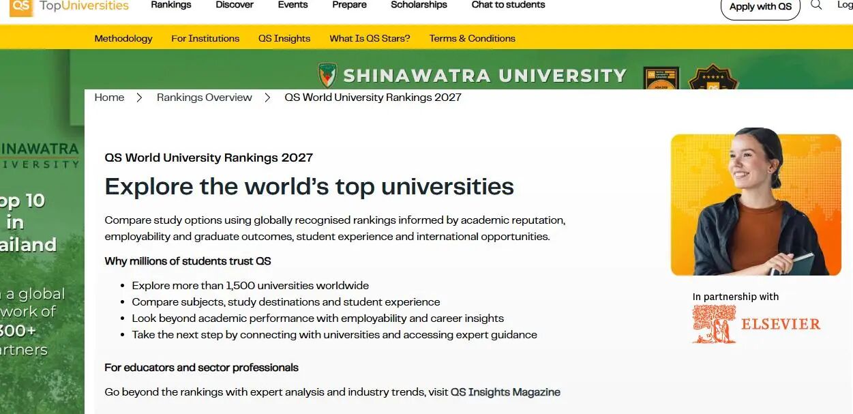This screenshot has width=853, height=414.
Task: Click the chevron after Home breadcrumb
Action: [x=140, y=98]
